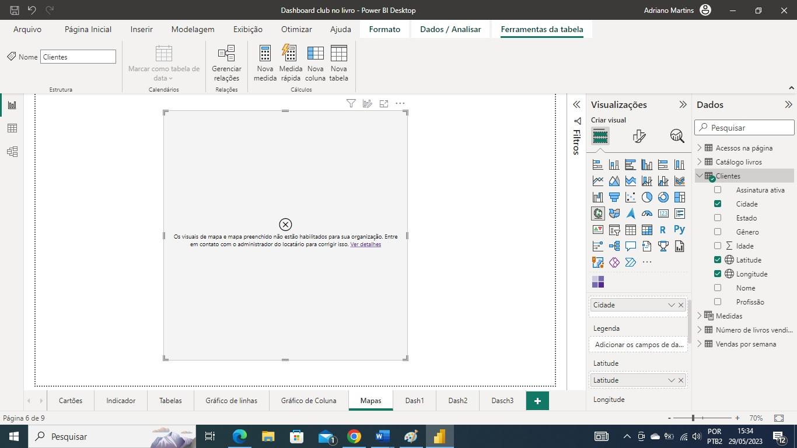Select the Stacked bar chart visual

click(597, 164)
